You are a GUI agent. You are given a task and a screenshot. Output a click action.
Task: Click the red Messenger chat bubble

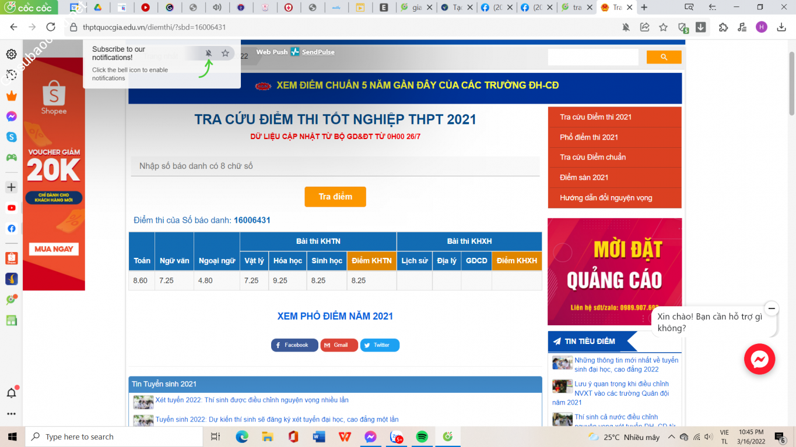pos(759,359)
